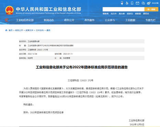Focus the site search input field
This screenshot has height=127, width=160.
click(123, 9)
